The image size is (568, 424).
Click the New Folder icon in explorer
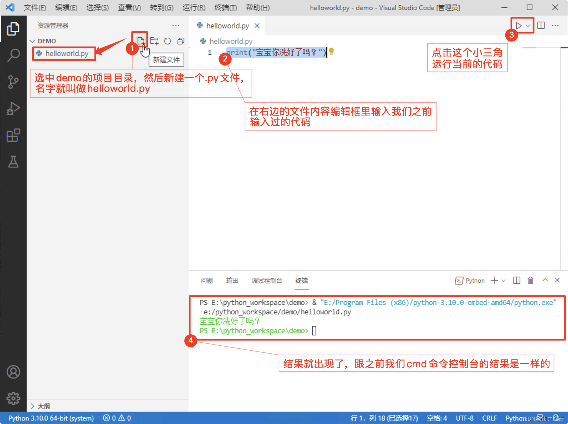[154, 41]
